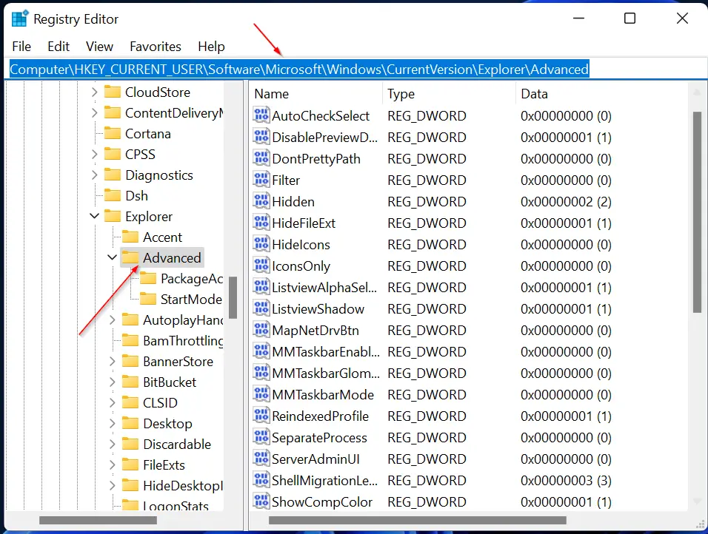Expand the Diagnostics key
Viewport: 708px width, 534px height.
pyautogui.click(x=94, y=175)
